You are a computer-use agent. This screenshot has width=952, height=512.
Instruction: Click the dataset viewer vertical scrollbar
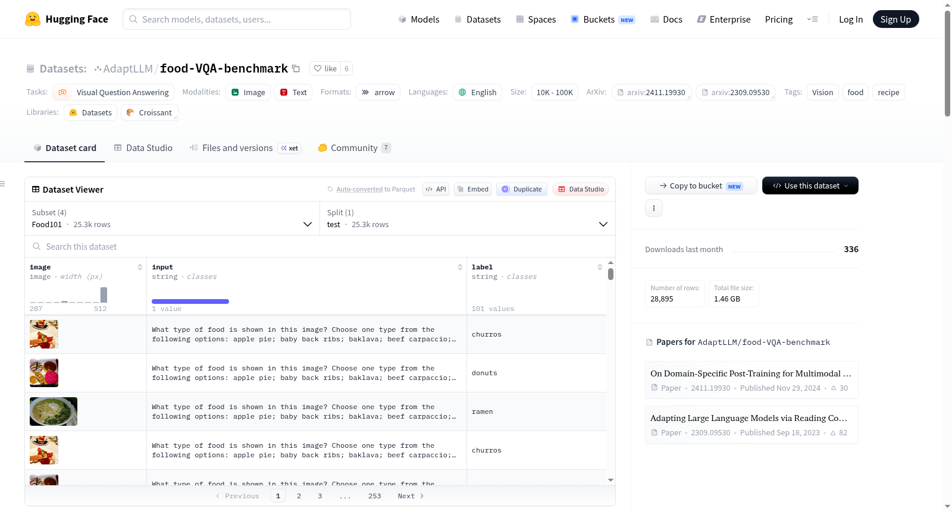point(610,274)
